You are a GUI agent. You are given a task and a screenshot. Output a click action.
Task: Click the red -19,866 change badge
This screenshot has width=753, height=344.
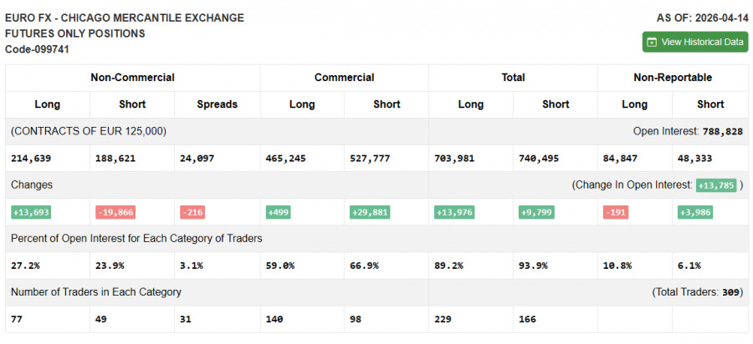[116, 212]
